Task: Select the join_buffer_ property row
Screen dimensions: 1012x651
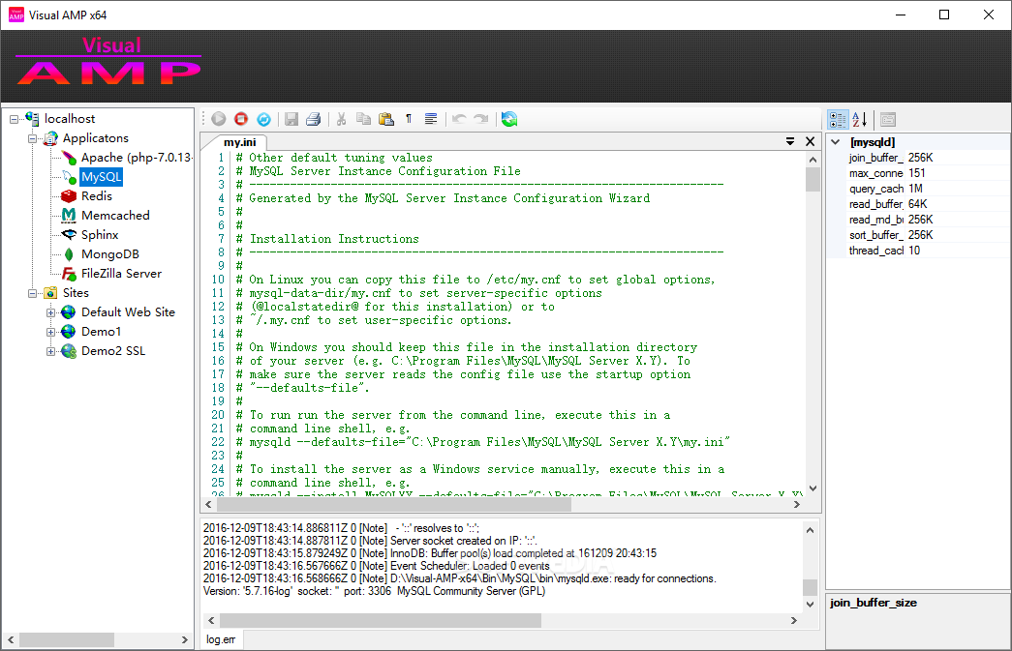Action: click(x=928, y=158)
